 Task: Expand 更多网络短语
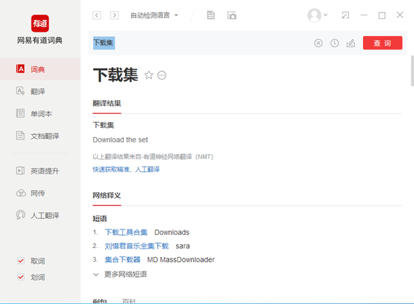120,274
